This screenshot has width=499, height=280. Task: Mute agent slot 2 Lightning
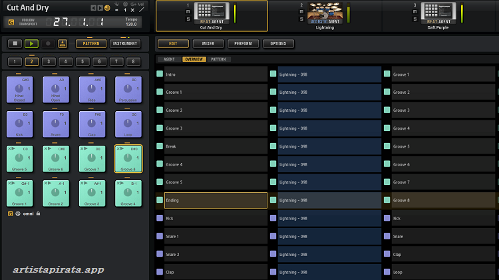[x=301, y=11]
